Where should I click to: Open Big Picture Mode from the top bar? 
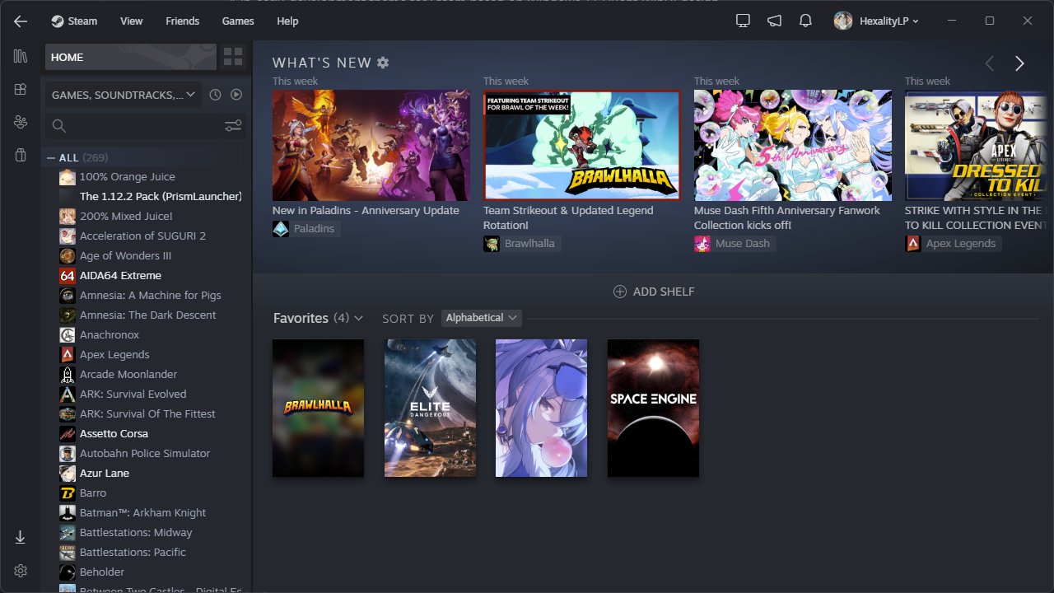point(742,21)
